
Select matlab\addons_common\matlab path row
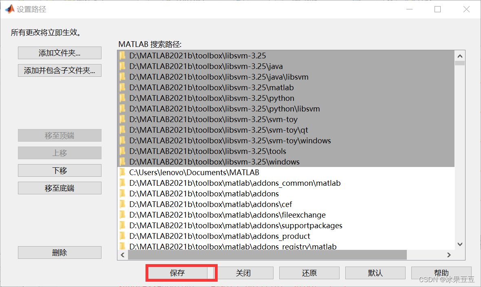286,183
